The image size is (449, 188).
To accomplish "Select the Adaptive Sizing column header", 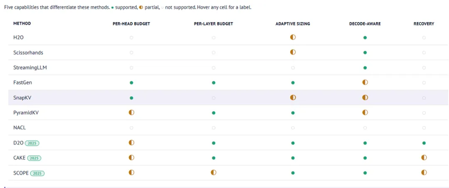I will pos(293,24).
